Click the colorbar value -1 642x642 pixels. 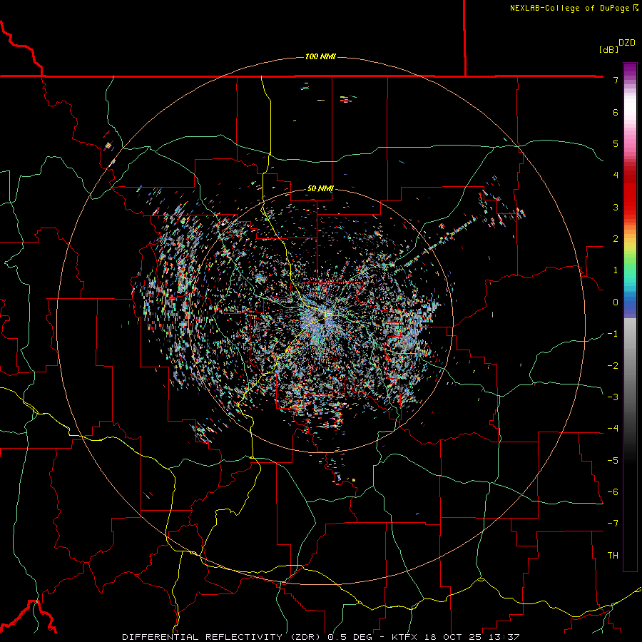point(613,334)
